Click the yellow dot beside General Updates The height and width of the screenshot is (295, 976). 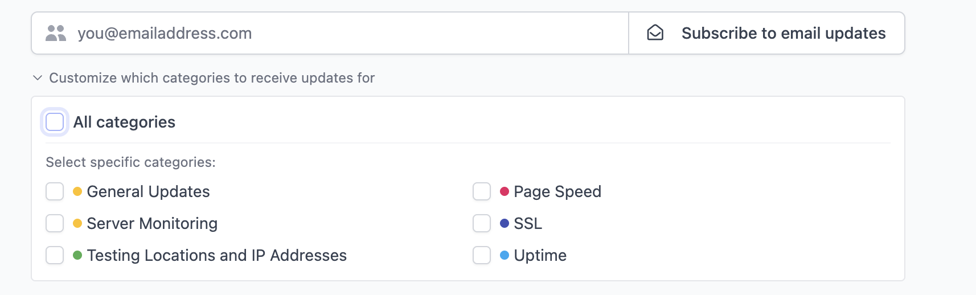pos(77,191)
